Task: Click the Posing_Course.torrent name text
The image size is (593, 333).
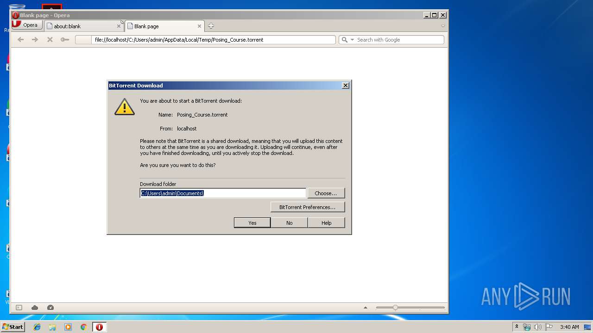Action: (x=202, y=115)
